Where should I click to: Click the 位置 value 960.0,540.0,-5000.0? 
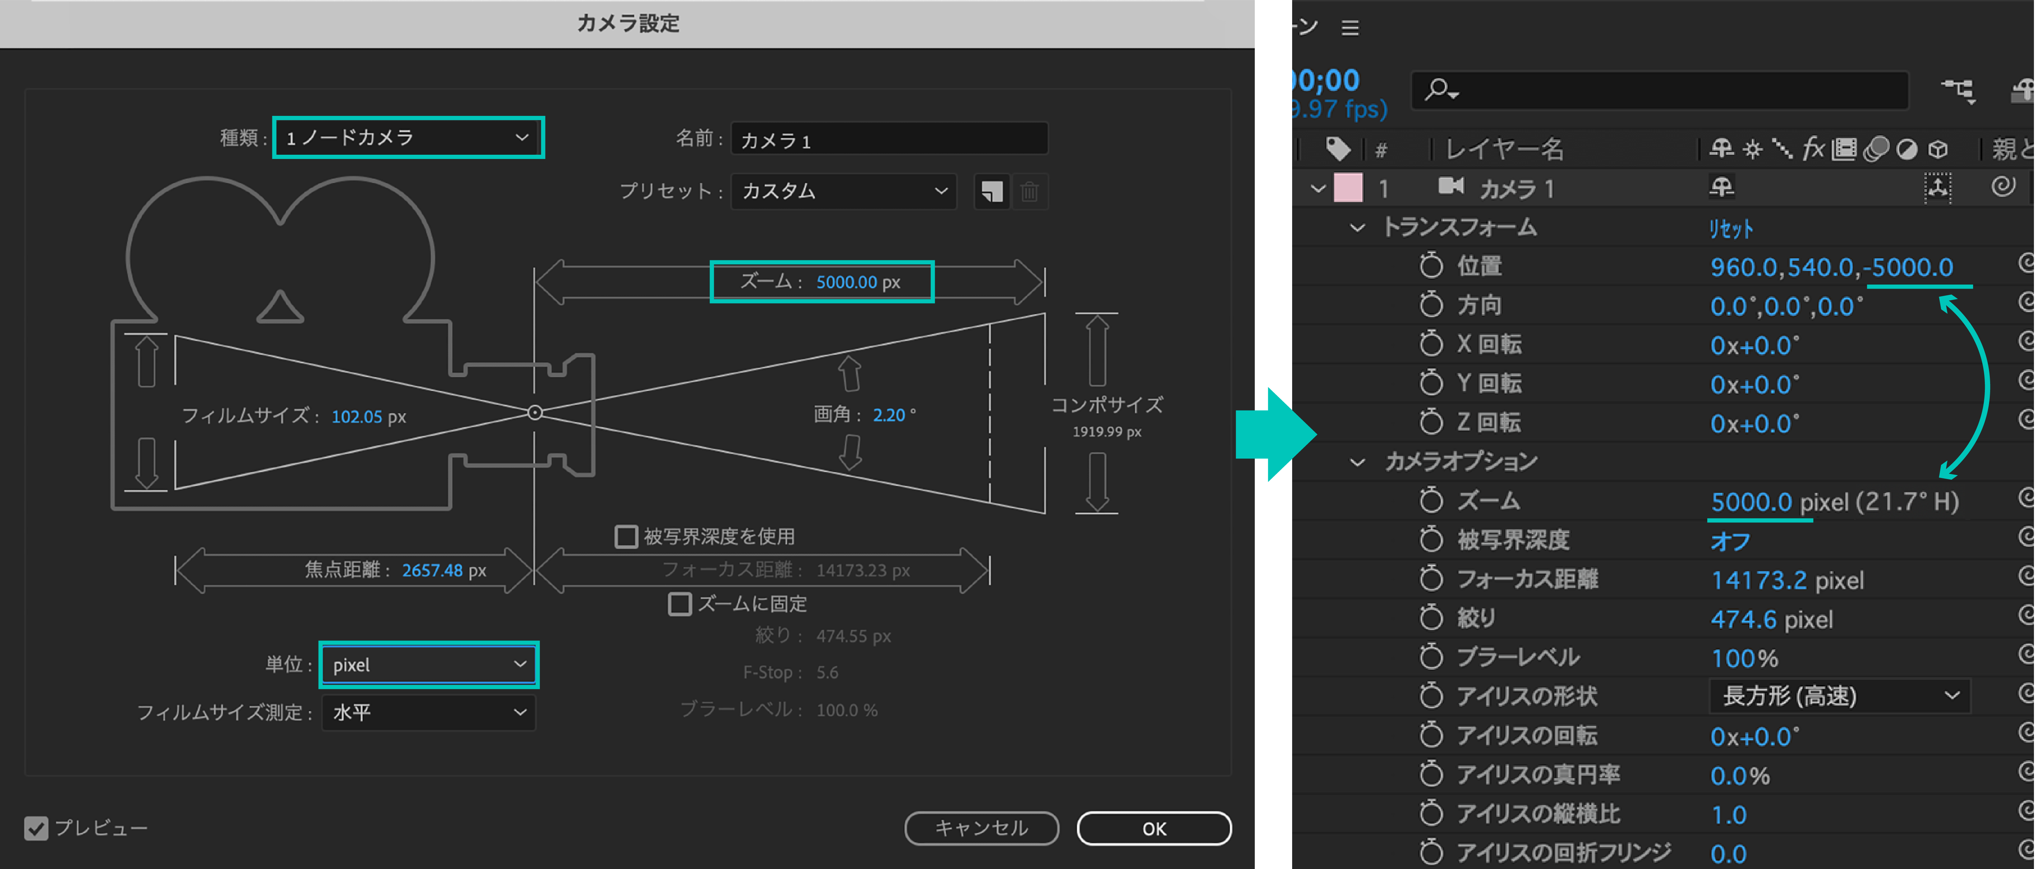coord(1831,268)
